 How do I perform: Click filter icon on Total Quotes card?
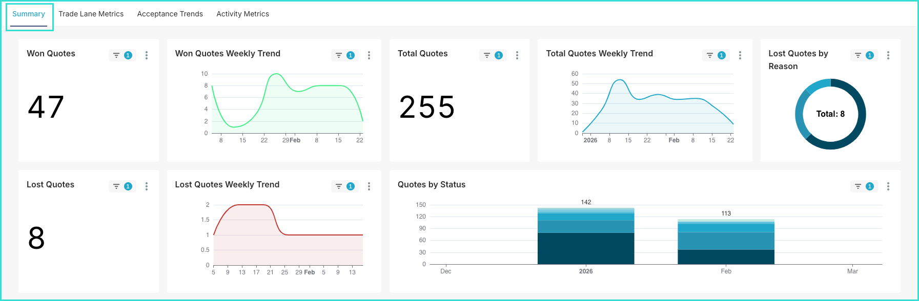click(487, 55)
